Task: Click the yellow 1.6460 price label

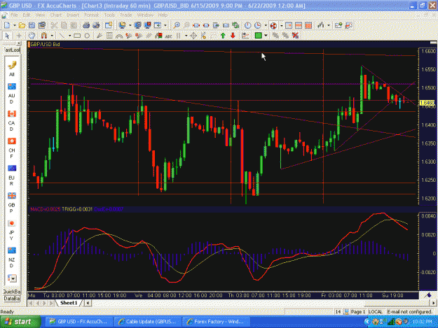Action: click(x=427, y=103)
